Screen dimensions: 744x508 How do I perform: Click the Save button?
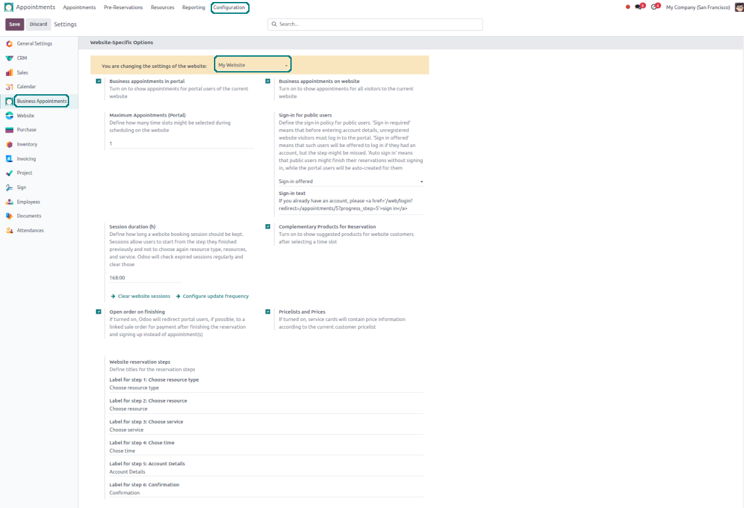(14, 24)
